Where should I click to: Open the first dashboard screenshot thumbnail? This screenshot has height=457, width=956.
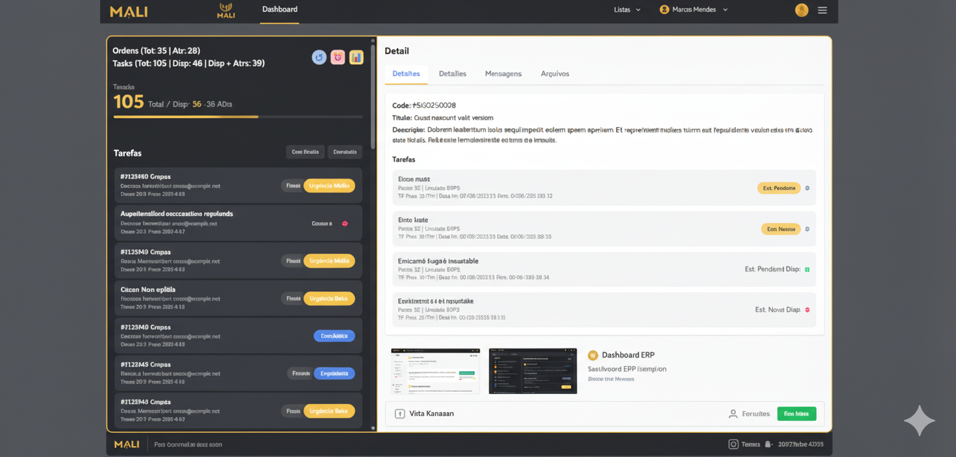tap(435, 371)
